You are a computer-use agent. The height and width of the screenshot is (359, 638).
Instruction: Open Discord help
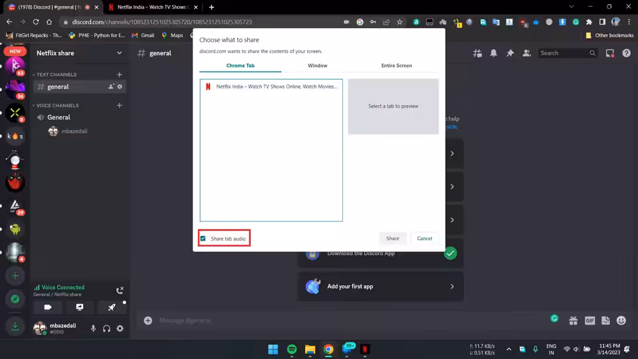point(626,53)
